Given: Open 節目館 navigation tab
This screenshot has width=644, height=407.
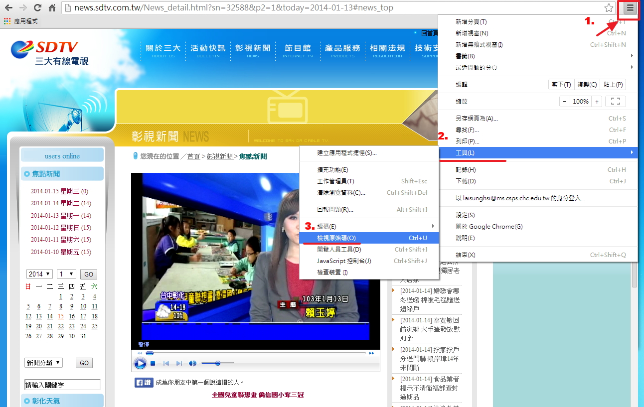Looking at the screenshot, I should click(x=298, y=51).
